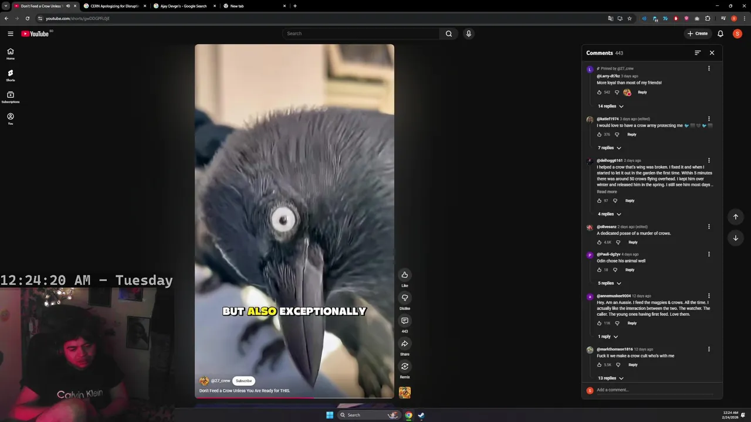Open Subscriptions in the left sidebar
The height and width of the screenshot is (422, 751).
tap(11, 97)
